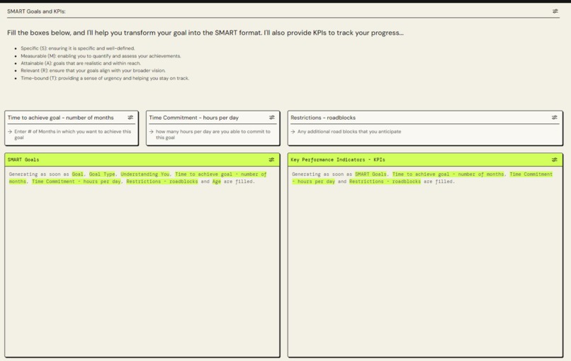Click the green 'SMART Goals' panel header
The image size is (571, 361).
[x=142, y=160]
